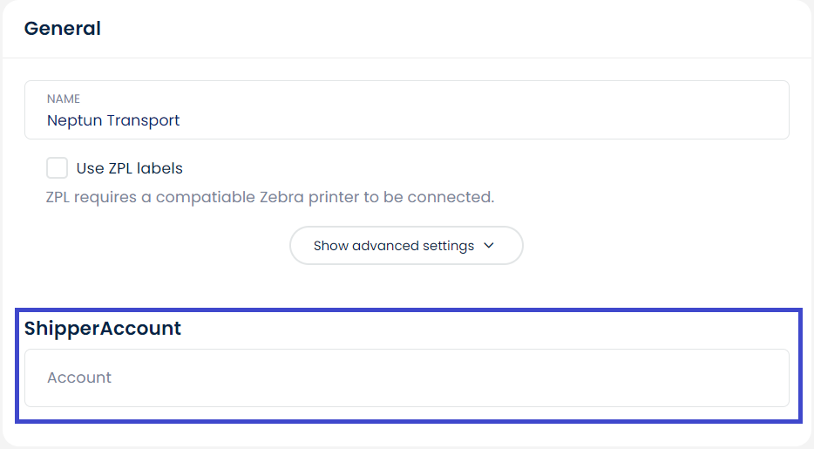The height and width of the screenshot is (449, 814).
Task: Click the chevron arrow beside advanced settings
Action: point(489,246)
